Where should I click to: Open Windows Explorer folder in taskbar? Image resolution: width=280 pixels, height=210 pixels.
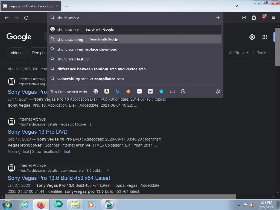pos(75,205)
